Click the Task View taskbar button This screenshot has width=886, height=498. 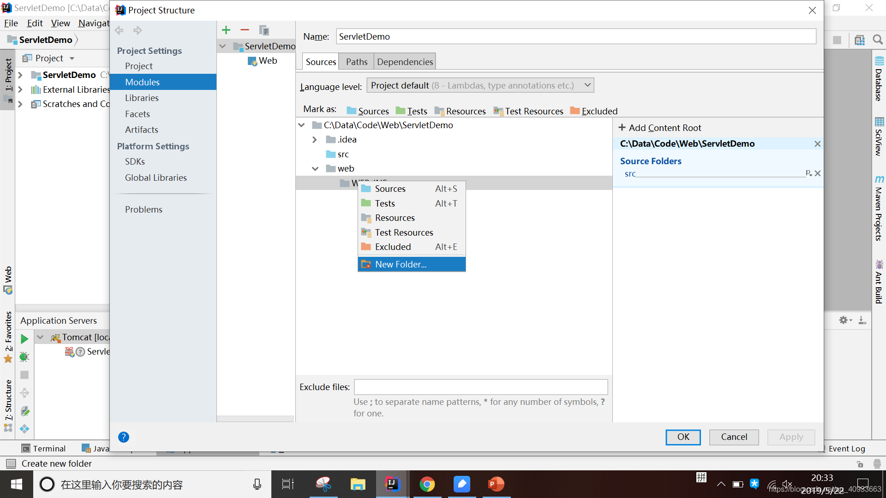pos(287,484)
